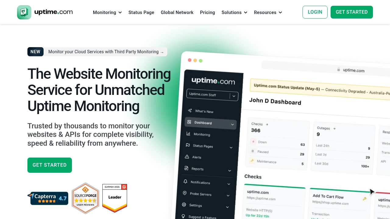Click the lock icon in preview address bar
The image size is (390, 219).
339,70
